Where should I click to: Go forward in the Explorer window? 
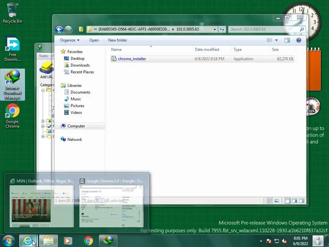tap(68, 29)
